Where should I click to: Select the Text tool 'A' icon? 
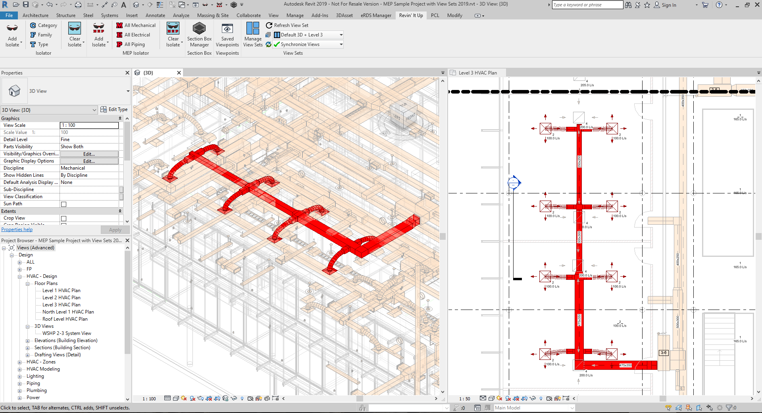pos(124,5)
